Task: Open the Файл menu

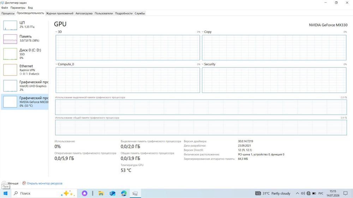Action: 5,8
